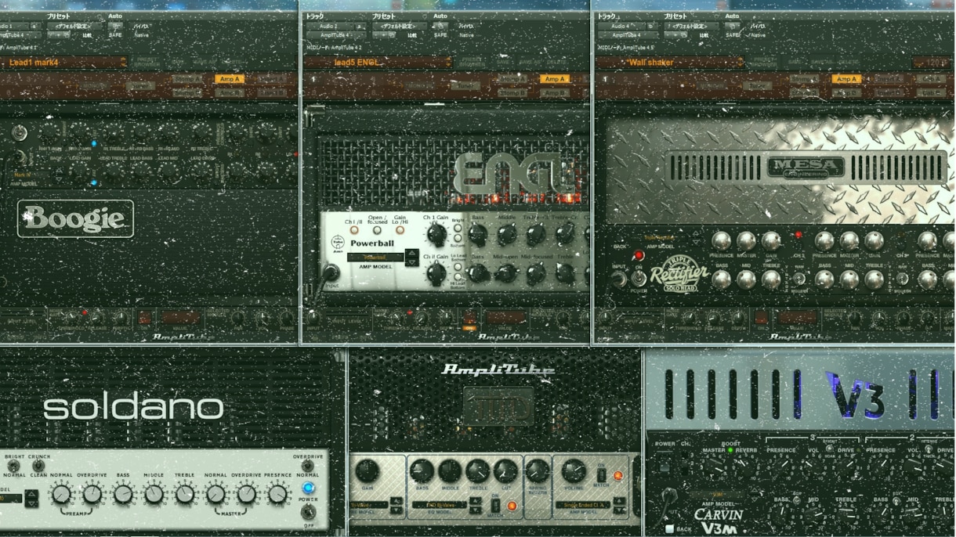Viewport: 956px width, 537px height.
Task: Flip the Triple Rectifier power switch
Action: [639, 277]
